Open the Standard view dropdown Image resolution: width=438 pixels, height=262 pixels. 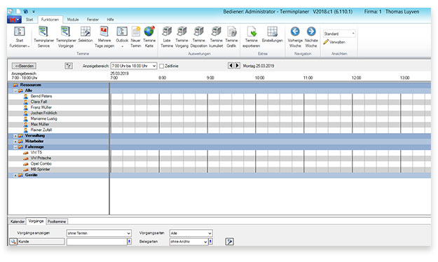point(353,34)
